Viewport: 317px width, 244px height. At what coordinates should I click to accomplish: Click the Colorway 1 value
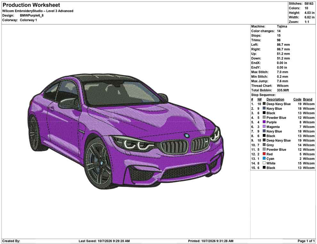tap(28, 20)
